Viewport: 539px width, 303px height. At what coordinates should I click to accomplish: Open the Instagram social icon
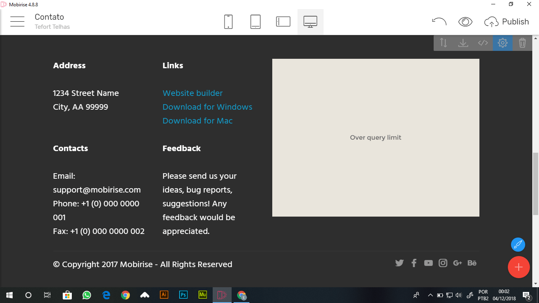coord(443,263)
